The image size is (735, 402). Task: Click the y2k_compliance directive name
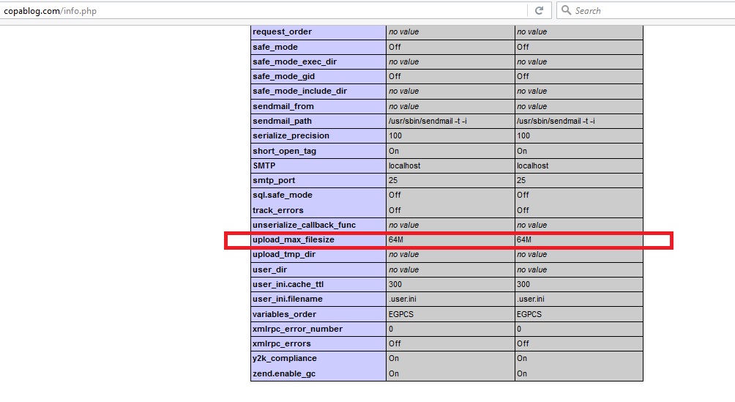285,358
